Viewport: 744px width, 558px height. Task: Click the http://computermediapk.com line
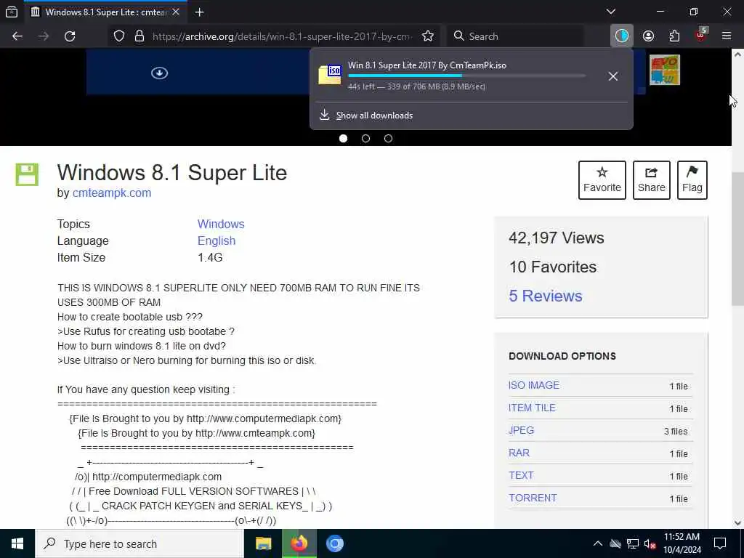(x=157, y=477)
